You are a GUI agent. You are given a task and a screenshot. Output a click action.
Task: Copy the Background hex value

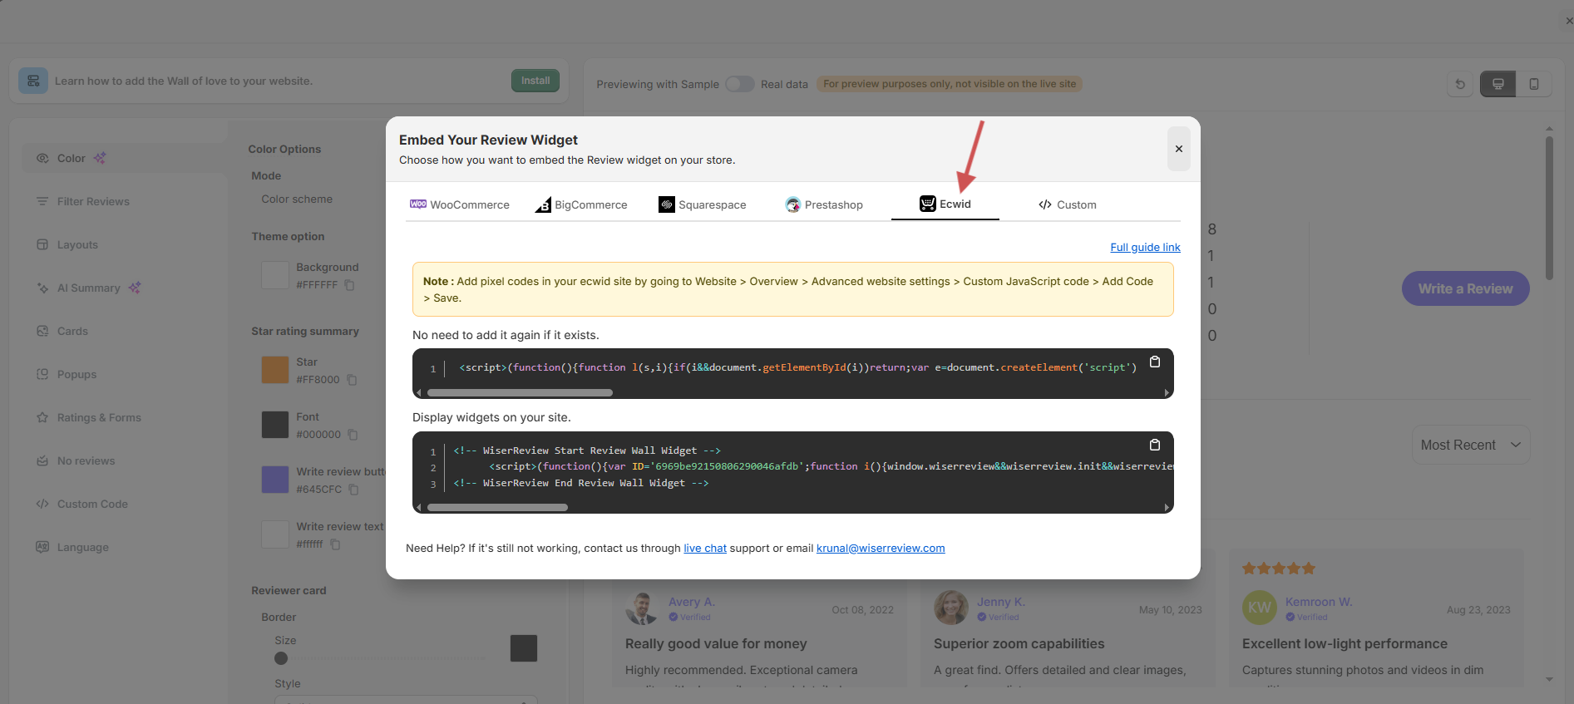[x=350, y=285]
